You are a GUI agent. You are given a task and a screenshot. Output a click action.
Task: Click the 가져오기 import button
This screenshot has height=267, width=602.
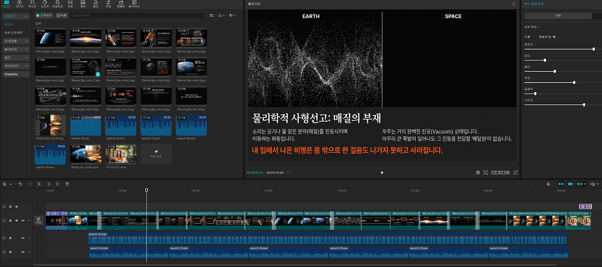tap(44, 15)
